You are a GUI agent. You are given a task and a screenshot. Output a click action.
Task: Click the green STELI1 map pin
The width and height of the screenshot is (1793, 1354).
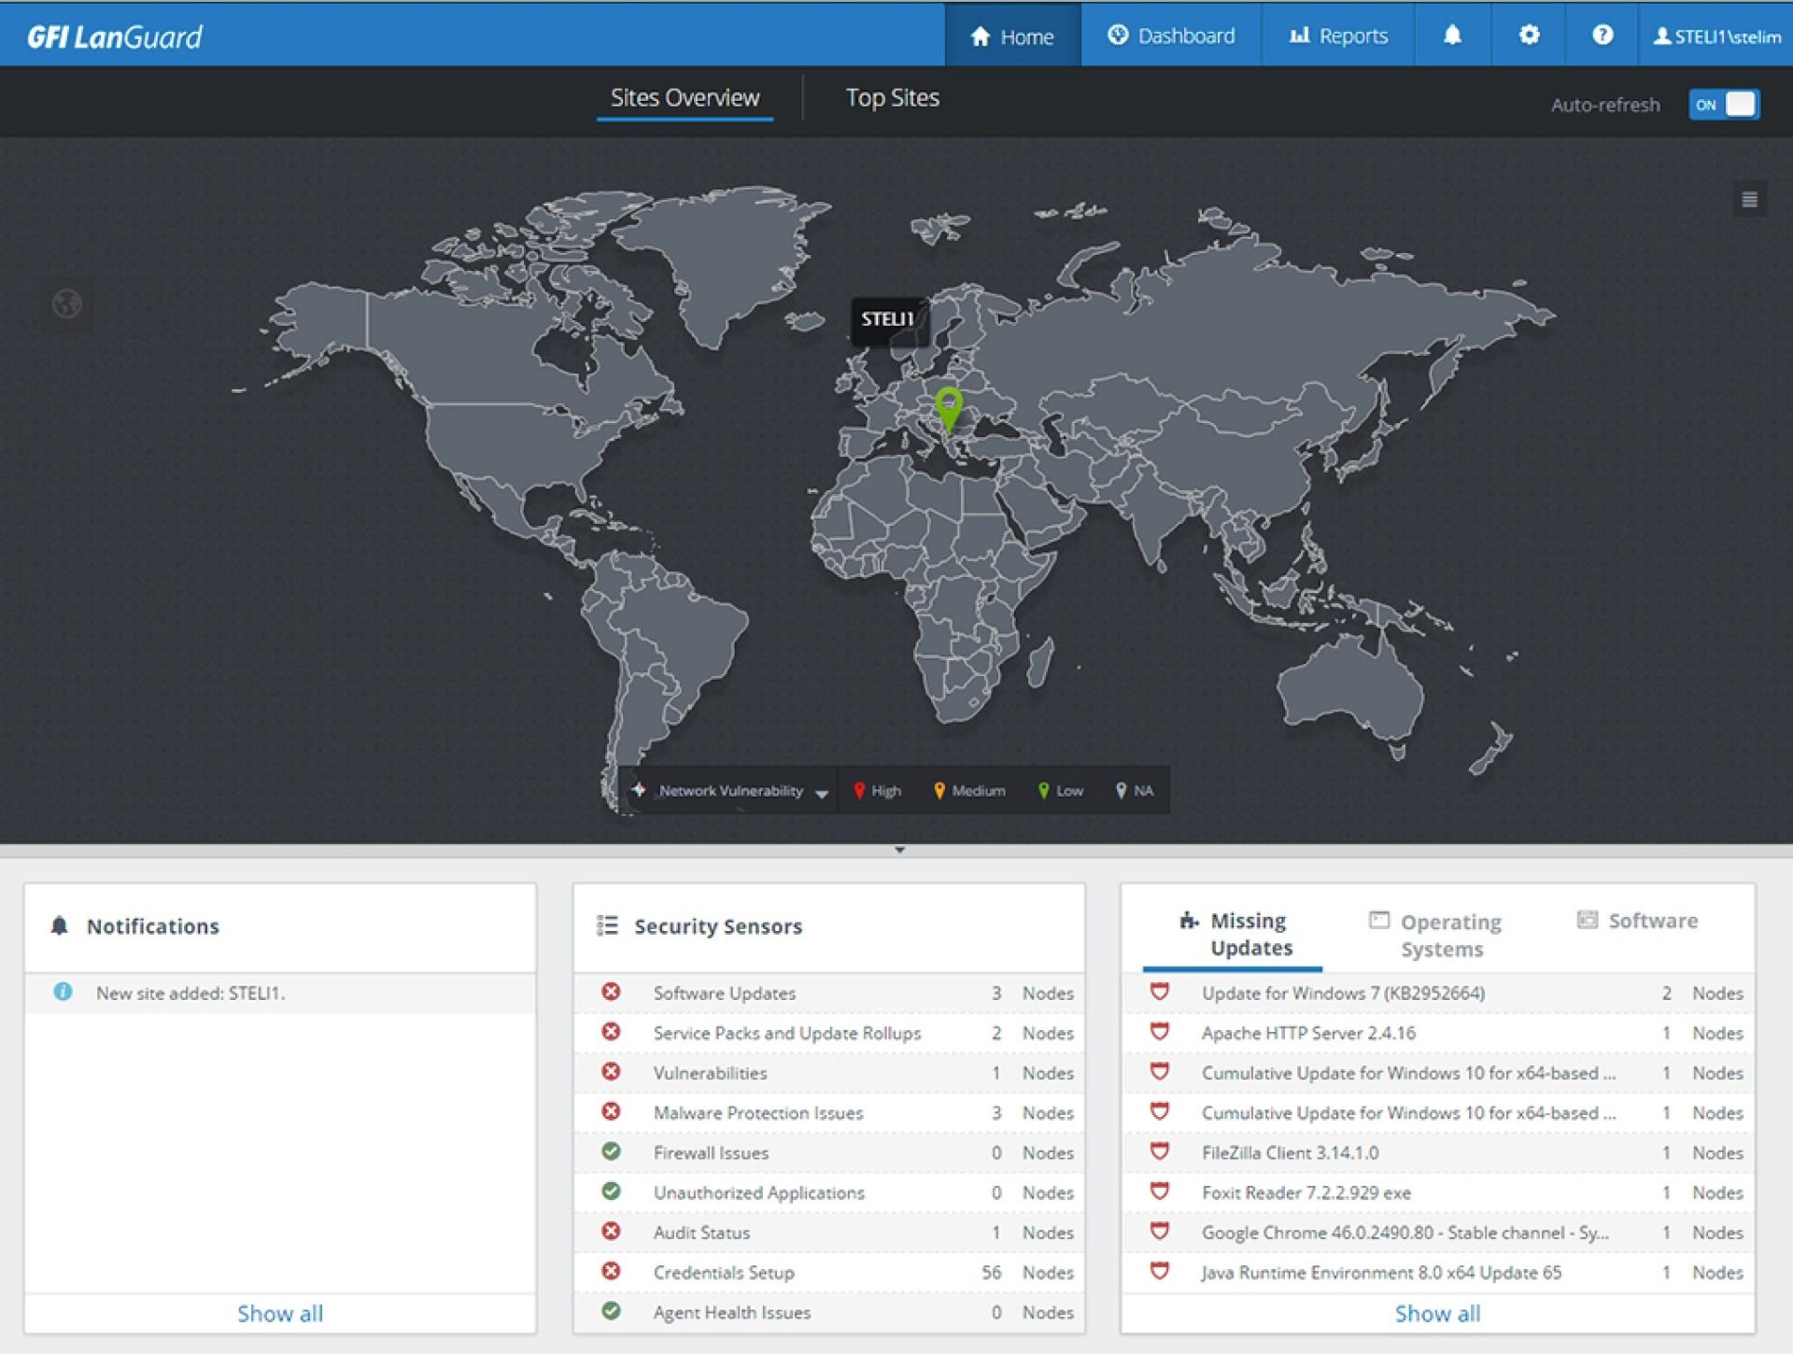click(948, 408)
